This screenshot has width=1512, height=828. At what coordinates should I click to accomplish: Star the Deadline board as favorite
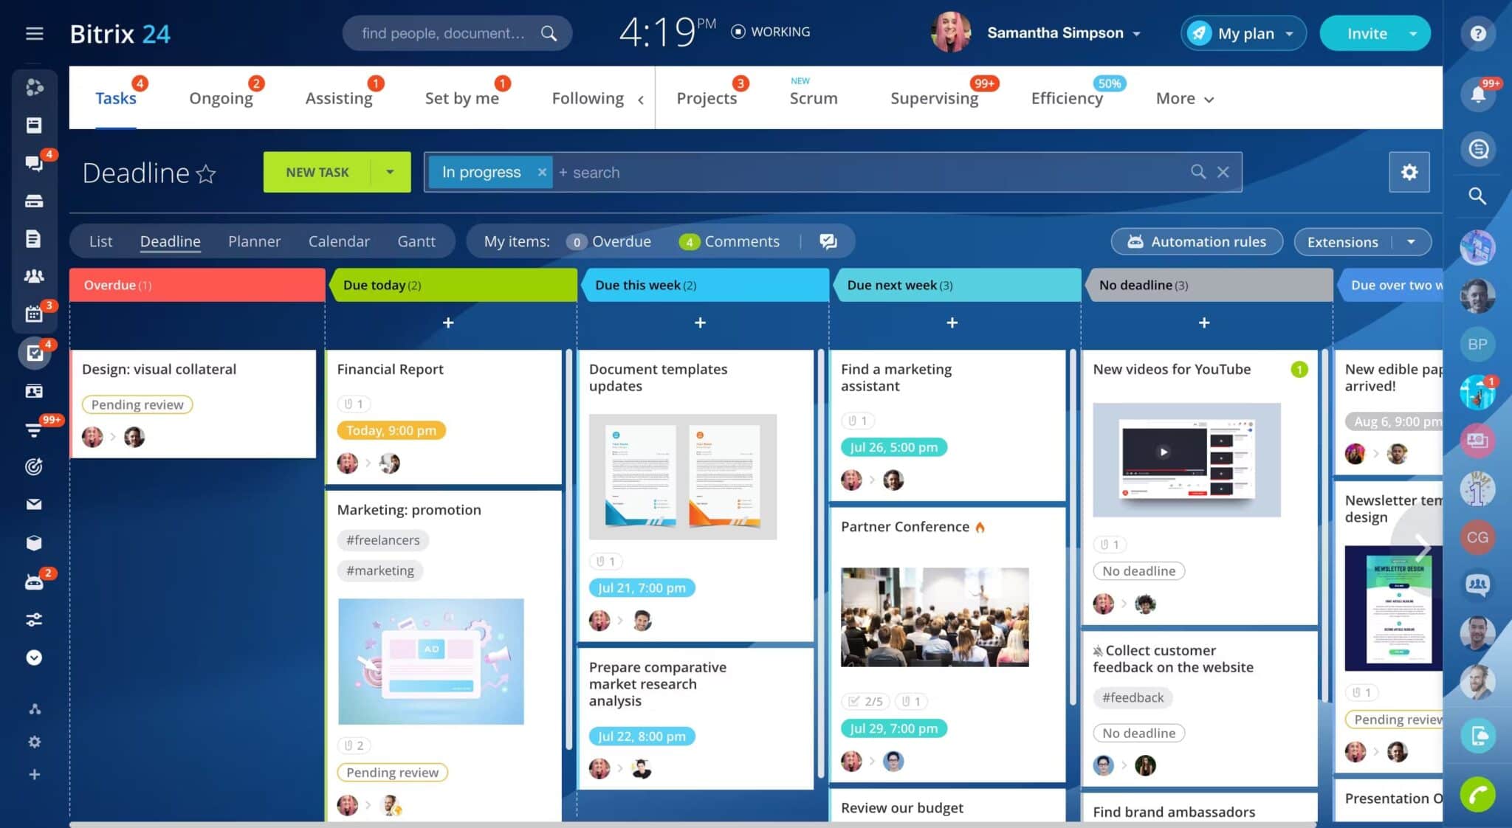click(205, 174)
